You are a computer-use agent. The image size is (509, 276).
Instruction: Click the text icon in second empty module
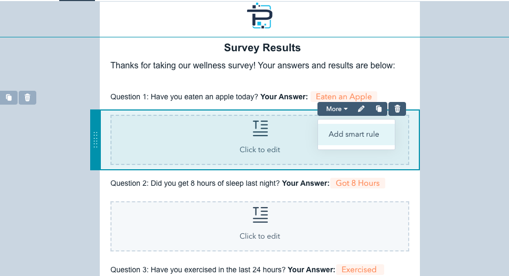[260, 215]
